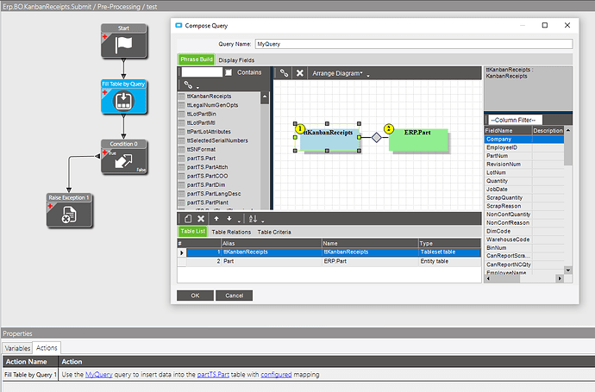The image size is (595, 392).
Task: Check the partTS.Part table checkbox
Action: [181, 158]
